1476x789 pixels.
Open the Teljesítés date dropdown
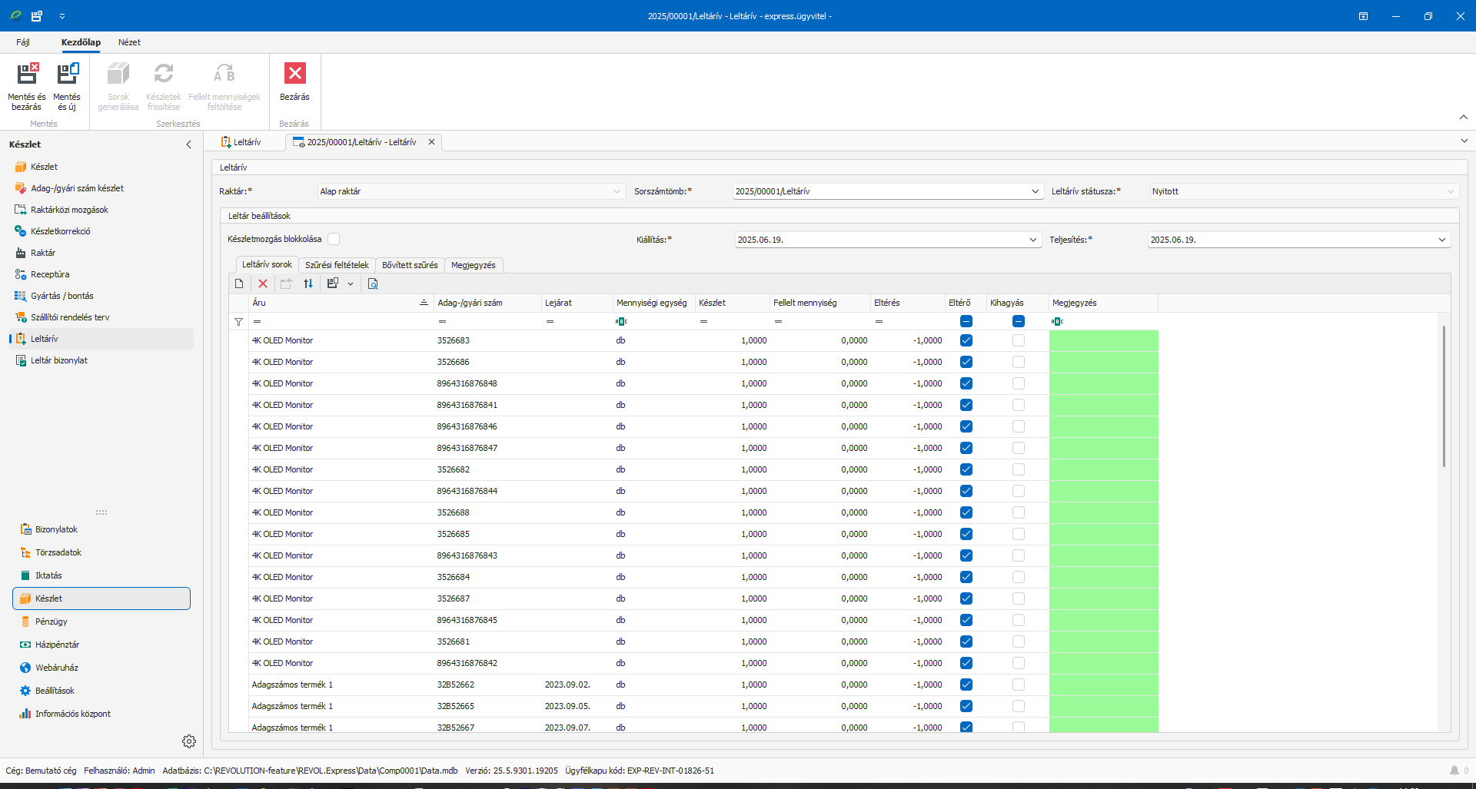[x=1441, y=240]
